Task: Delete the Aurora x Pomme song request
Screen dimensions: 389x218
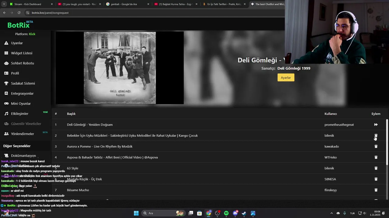Action: 376,146
